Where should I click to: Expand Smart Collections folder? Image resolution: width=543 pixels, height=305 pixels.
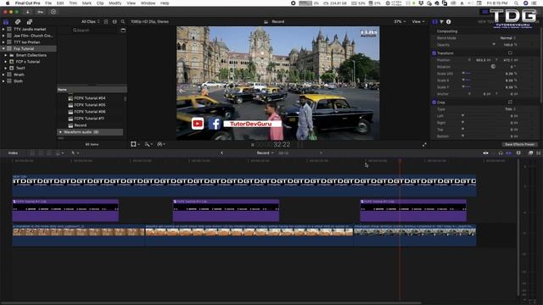(x=6, y=55)
